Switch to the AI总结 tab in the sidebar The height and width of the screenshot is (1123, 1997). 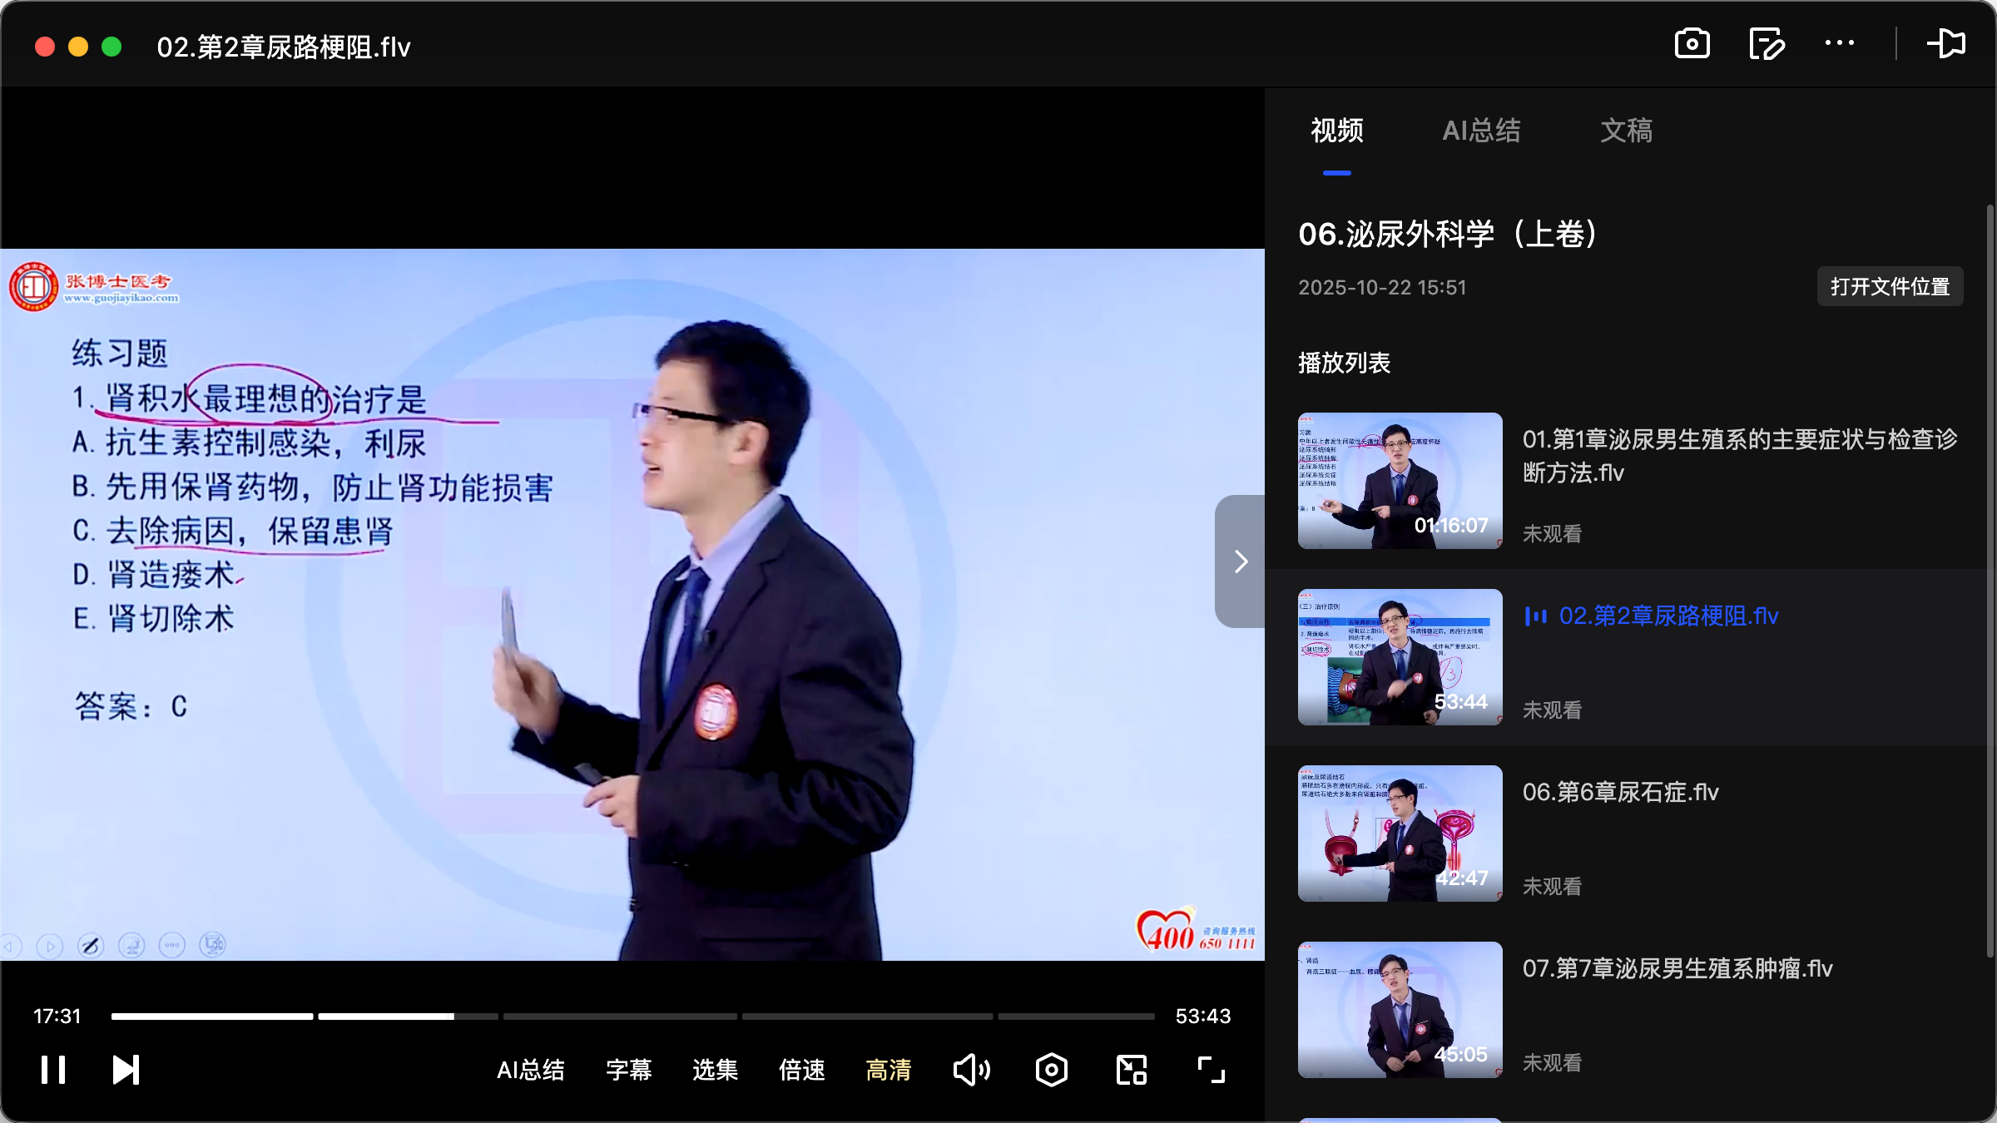(1483, 131)
